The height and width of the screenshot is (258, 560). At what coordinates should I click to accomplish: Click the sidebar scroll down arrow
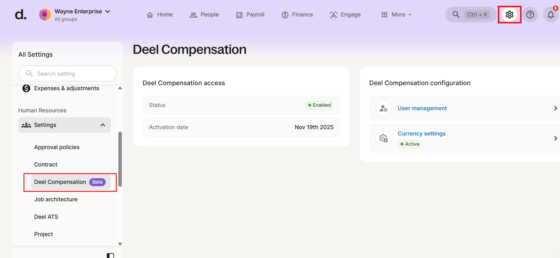pos(120,244)
